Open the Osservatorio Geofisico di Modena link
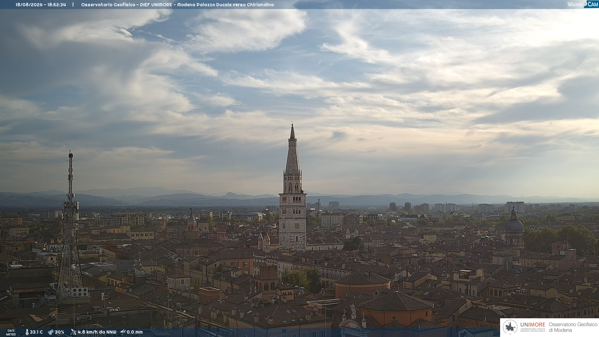The image size is (599, 337). point(573,327)
